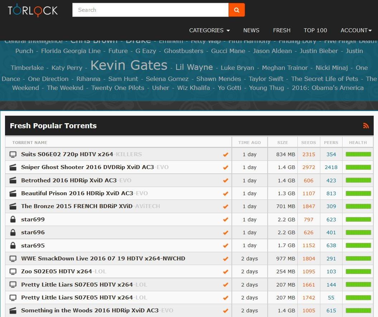The image size is (378, 317).
Task: Click the TV icon beside Pretty Little Liars 1661 seeds
Action: tap(13, 285)
